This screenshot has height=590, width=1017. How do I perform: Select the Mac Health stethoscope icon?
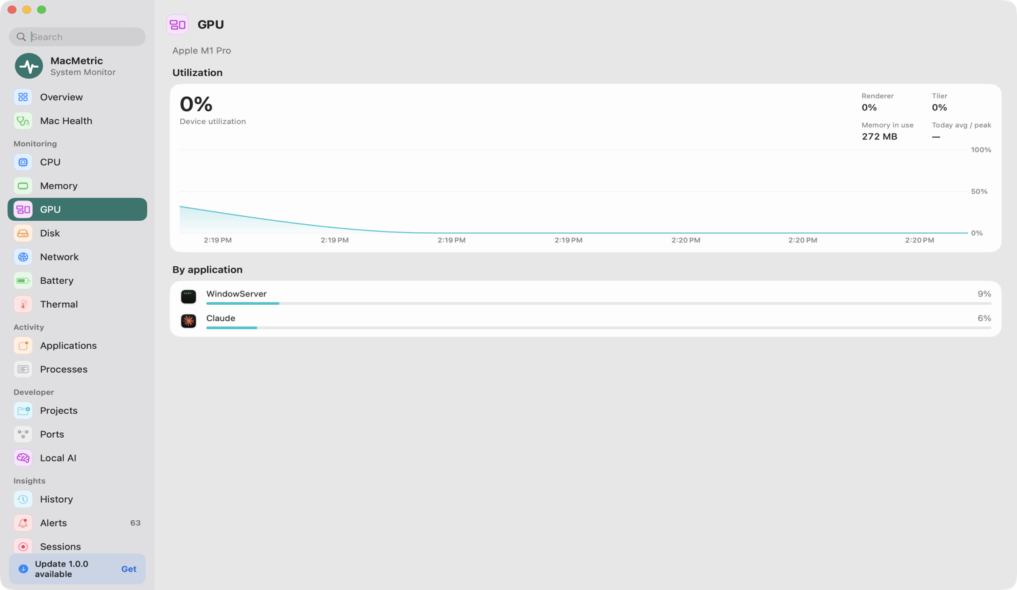pyautogui.click(x=23, y=121)
